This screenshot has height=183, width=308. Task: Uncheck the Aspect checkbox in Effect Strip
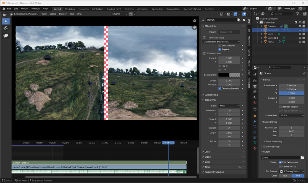[219, 49]
